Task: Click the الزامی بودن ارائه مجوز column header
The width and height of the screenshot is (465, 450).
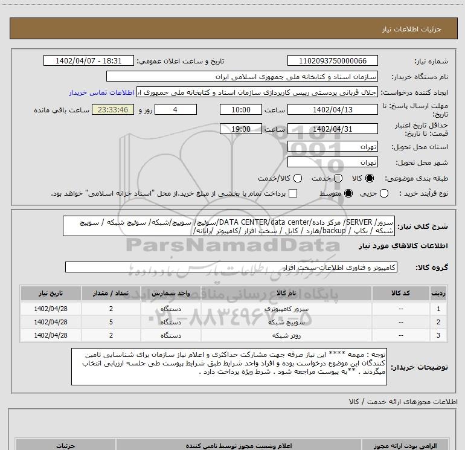Action: pos(405,446)
